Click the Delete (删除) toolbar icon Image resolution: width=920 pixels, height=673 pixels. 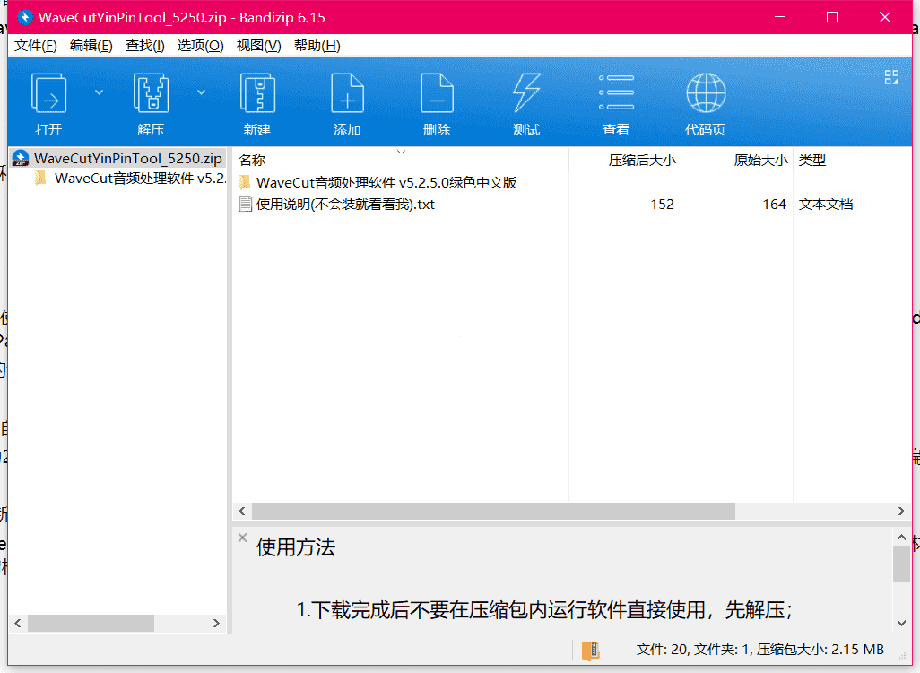pyautogui.click(x=437, y=92)
